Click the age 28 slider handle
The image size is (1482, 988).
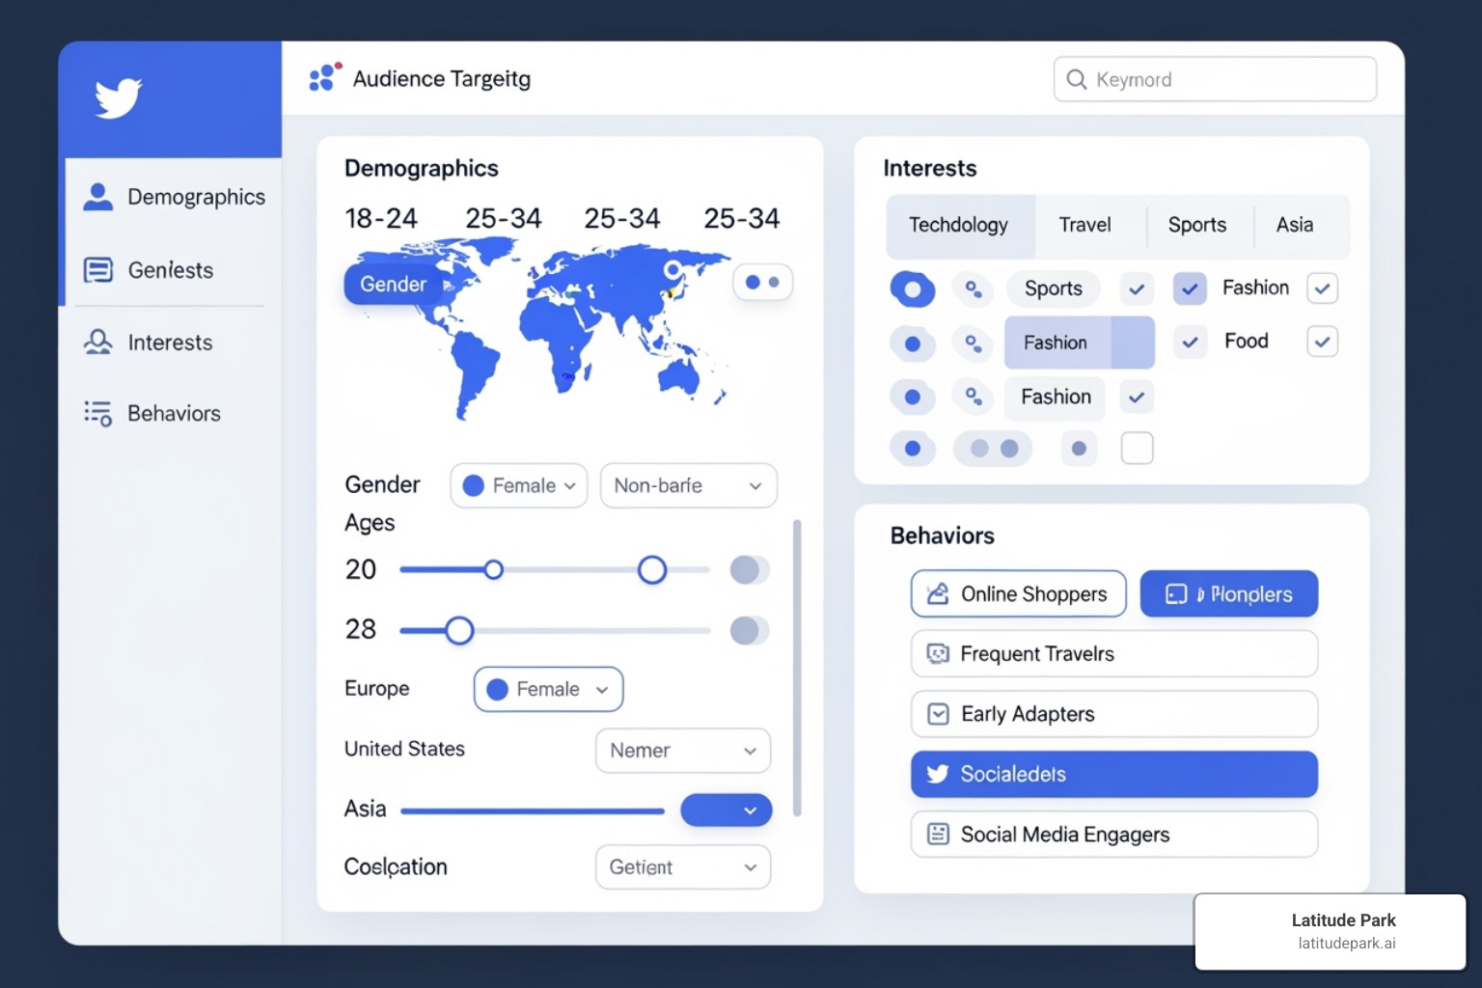pos(459,631)
